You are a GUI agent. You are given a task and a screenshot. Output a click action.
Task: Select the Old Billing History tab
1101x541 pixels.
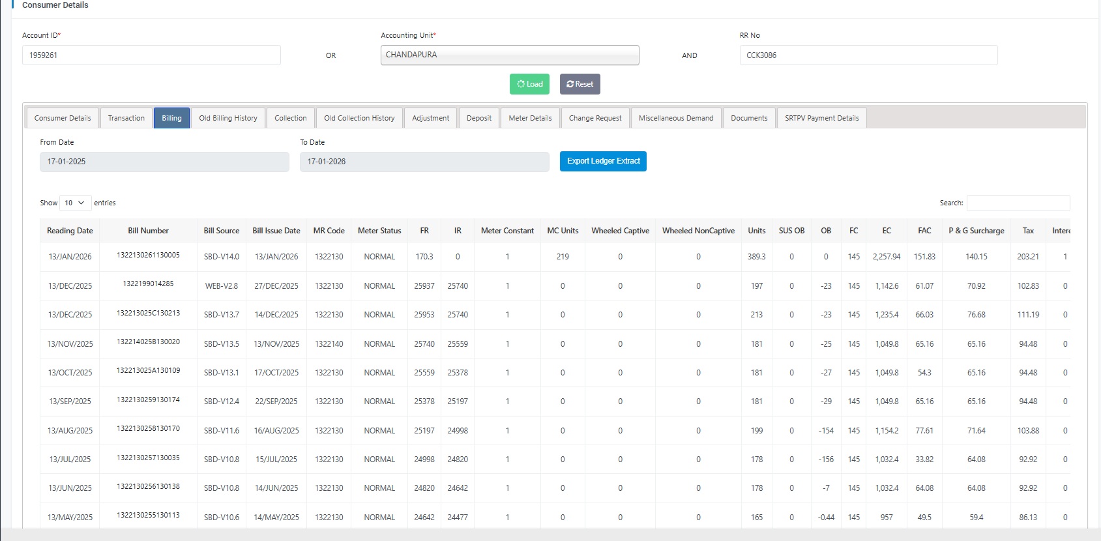(x=228, y=118)
